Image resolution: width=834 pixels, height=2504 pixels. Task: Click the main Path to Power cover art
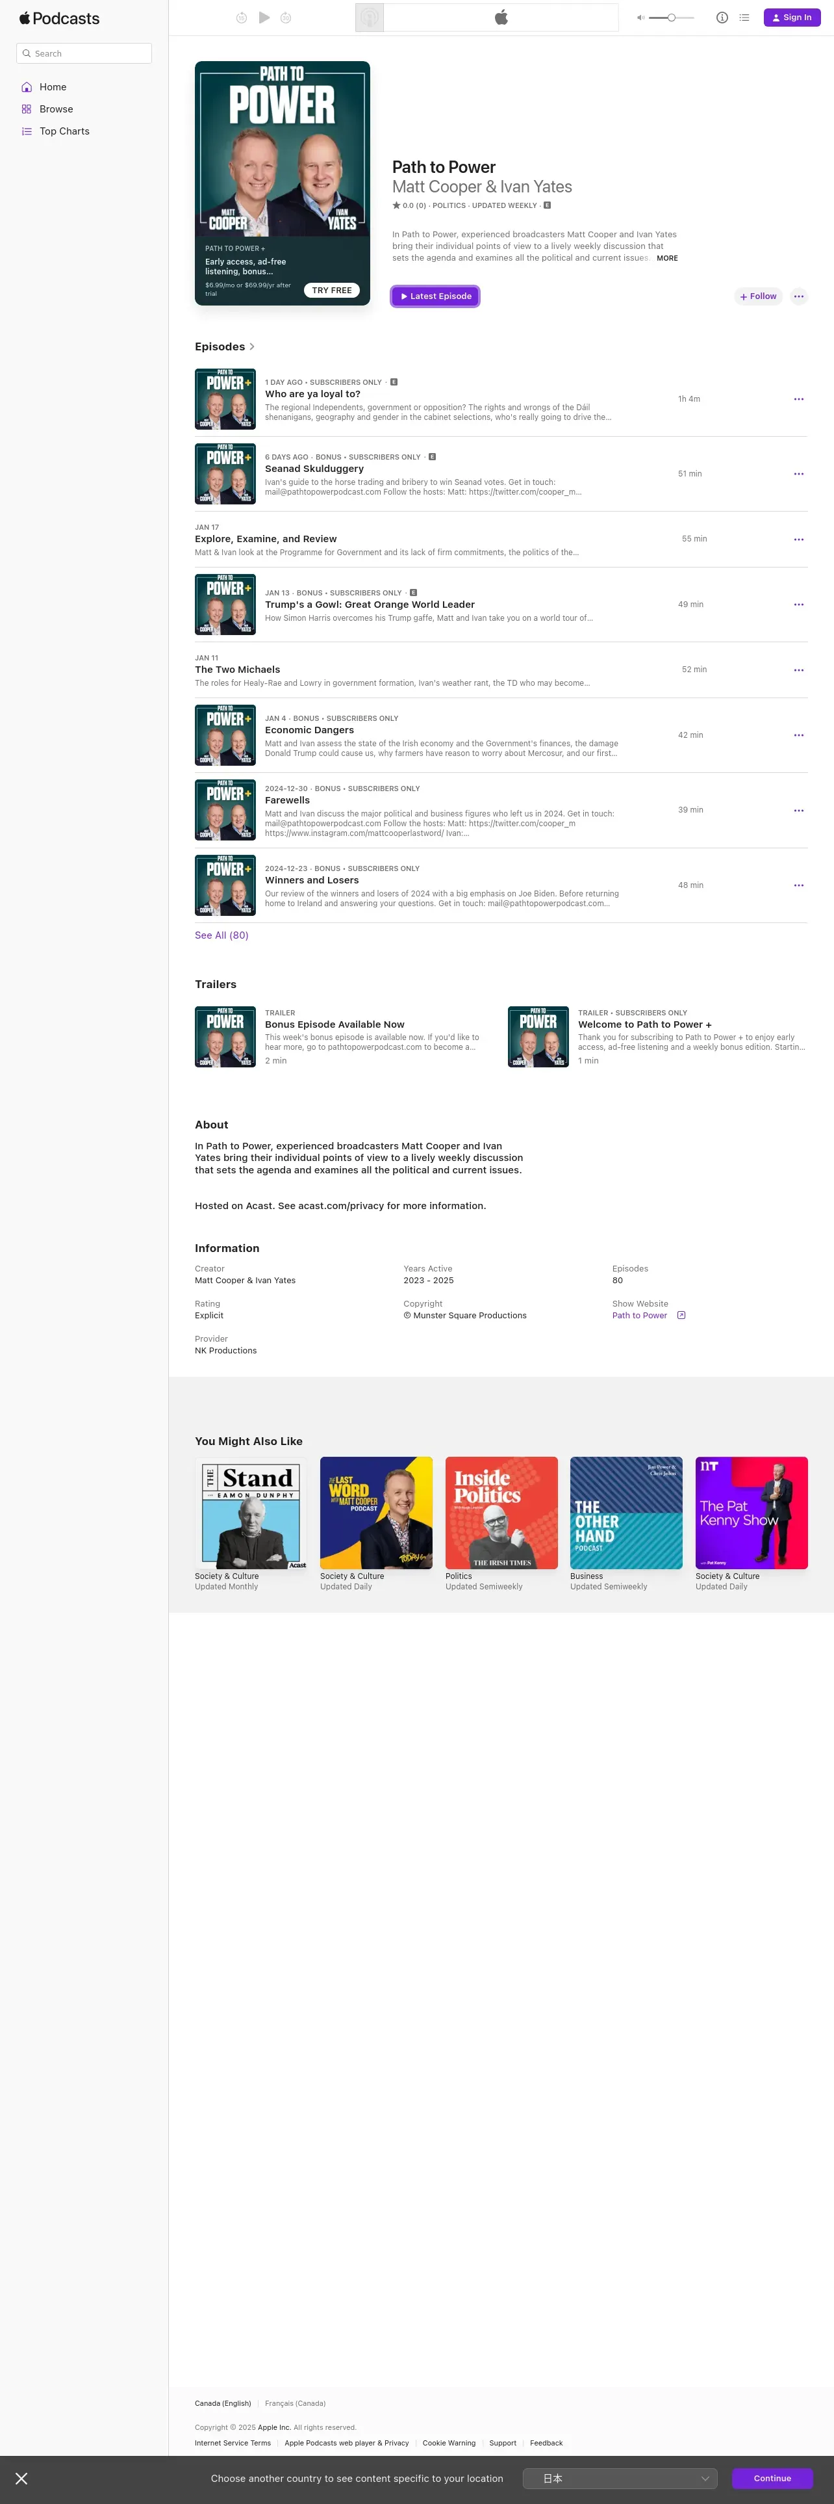[x=283, y=149]
